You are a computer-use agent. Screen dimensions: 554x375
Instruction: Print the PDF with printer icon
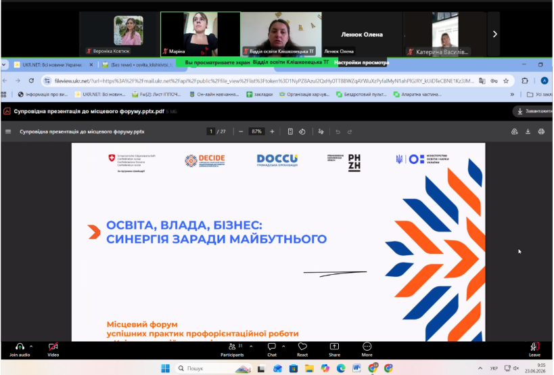click(541, 131)
